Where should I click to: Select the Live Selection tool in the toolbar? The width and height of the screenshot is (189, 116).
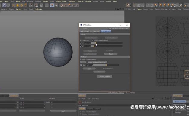[x=4, y=5]
